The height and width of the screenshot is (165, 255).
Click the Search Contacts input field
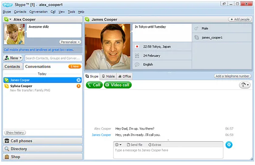[x=54, y=58]
